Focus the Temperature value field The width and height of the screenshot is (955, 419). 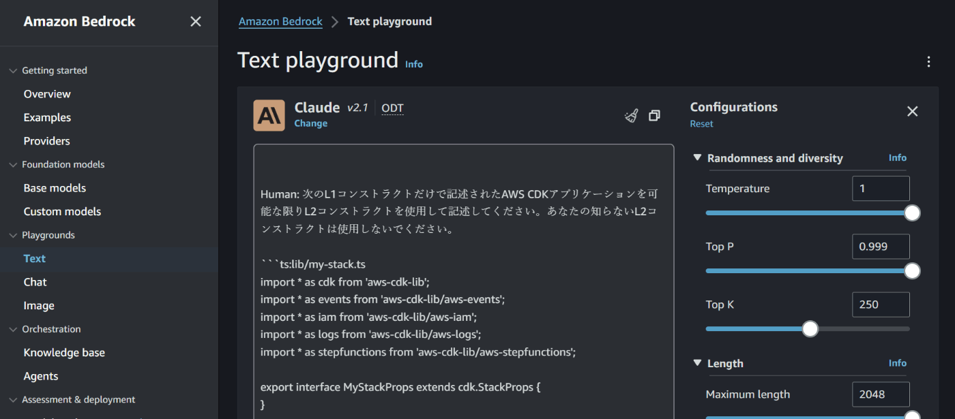pos(881,189)
